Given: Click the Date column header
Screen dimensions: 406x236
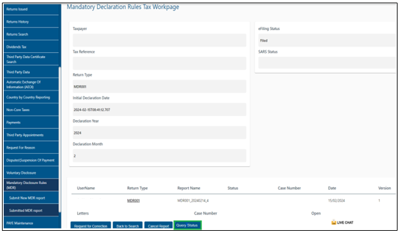Looking at the screenshot, I should point(332,188).
